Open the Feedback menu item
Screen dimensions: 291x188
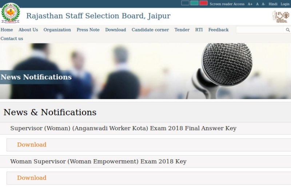pyautogui.click(x=218, y=30)
